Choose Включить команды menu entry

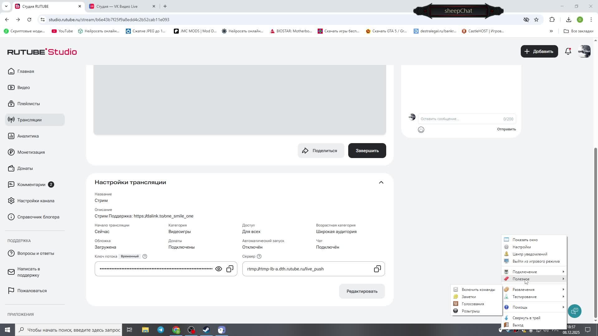(x=478, y=290)
